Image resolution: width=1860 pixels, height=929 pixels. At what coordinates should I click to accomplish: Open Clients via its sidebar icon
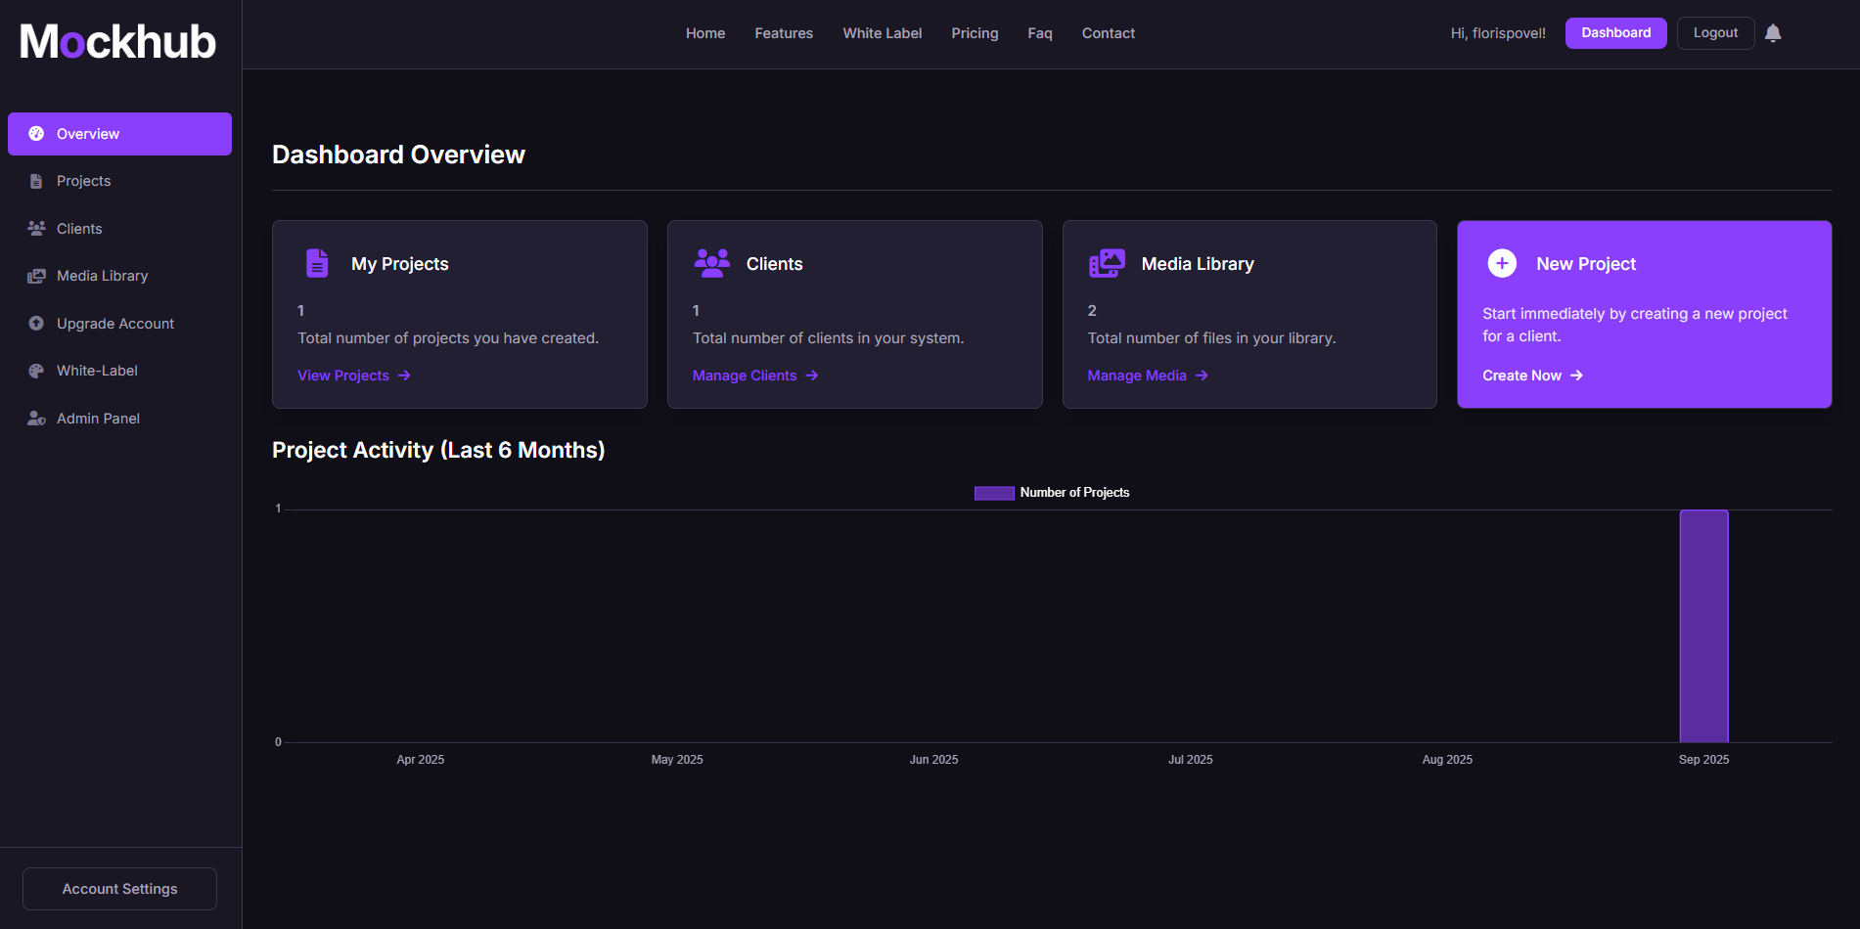pyautogui.click(x=36, y=228)
